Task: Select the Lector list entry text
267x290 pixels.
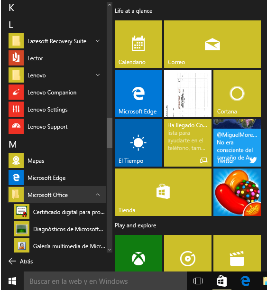Action: 35,58
